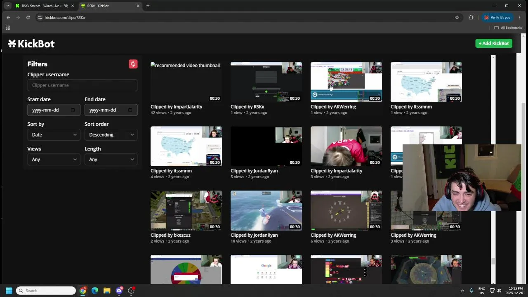Open the site information icon in address bar
The height and width of the screenshot is (297, 528).
[x=40, y=17]
